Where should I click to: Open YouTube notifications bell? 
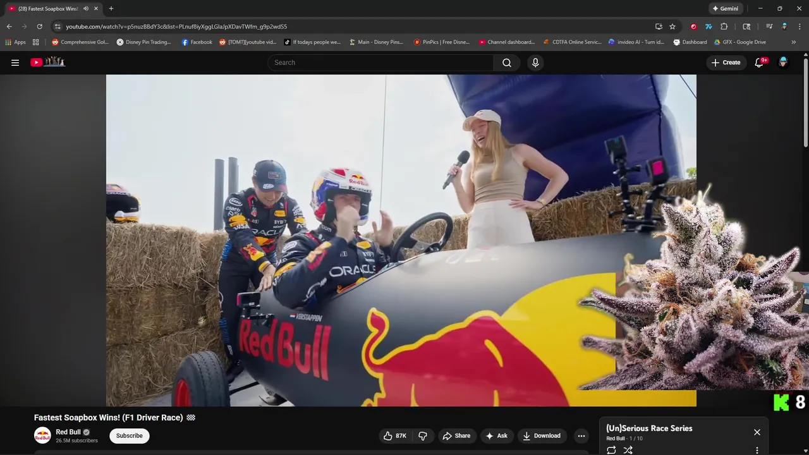(760, 63)
